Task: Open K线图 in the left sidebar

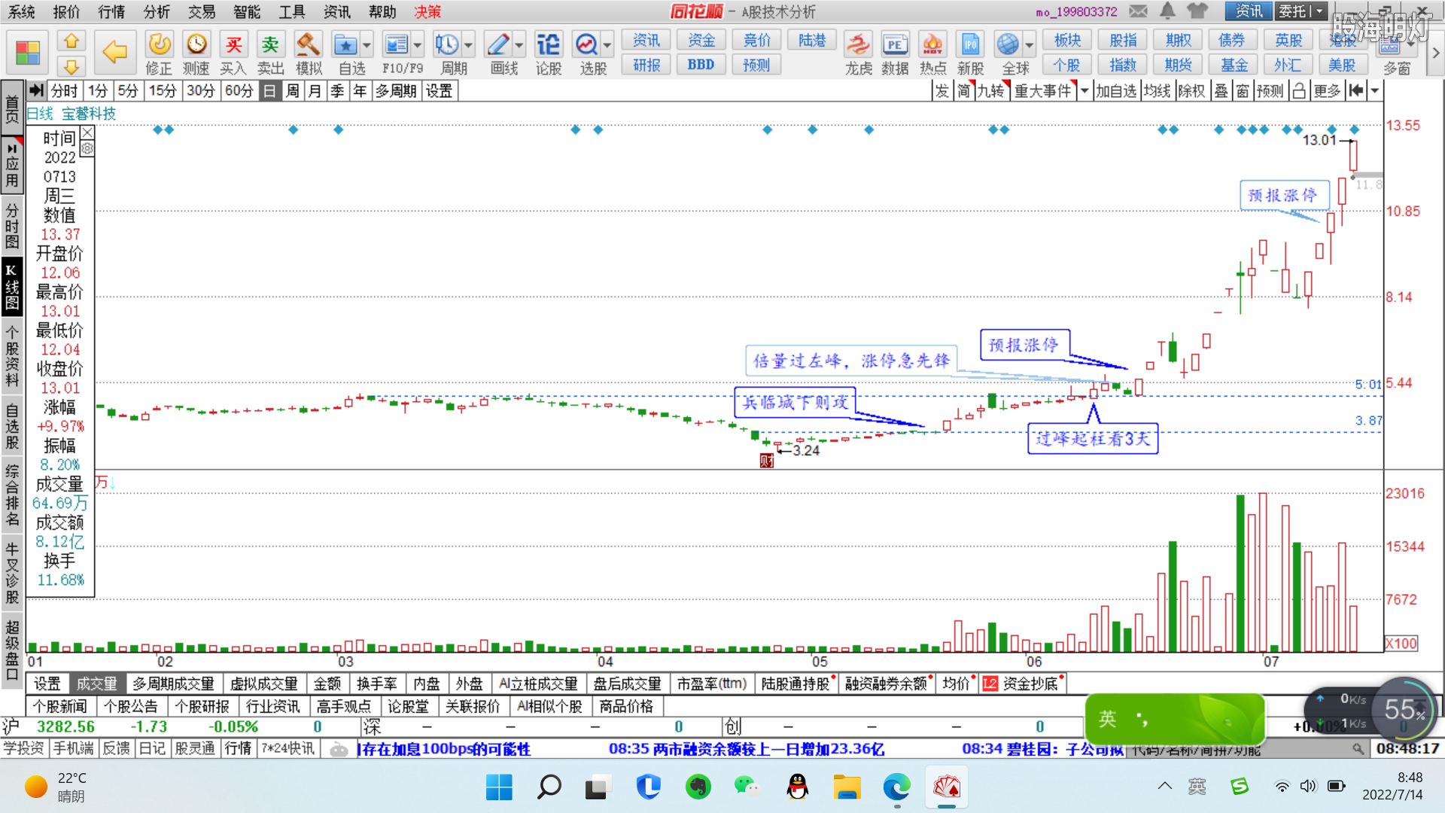Action: (x=11, y=287)
